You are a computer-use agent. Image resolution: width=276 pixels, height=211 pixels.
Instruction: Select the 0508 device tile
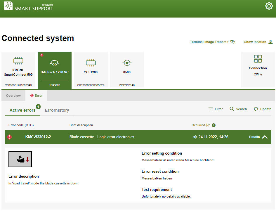[127, 70]
